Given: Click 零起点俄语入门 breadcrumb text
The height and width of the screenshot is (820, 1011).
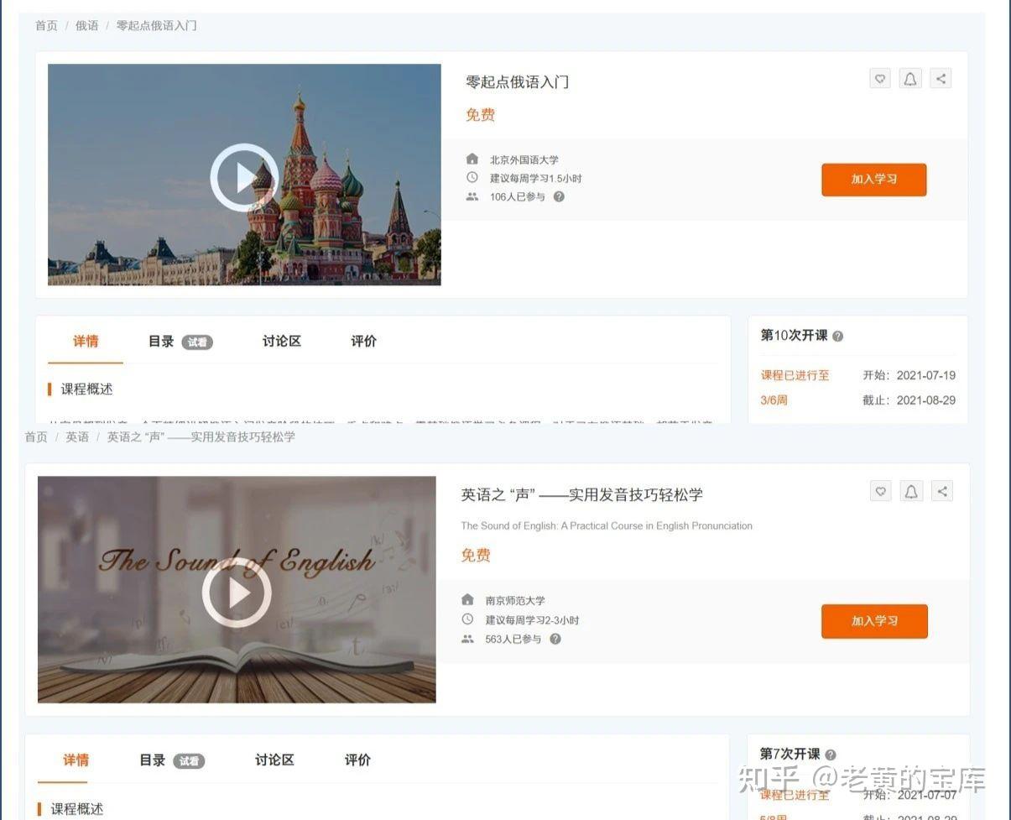Looking at the screenshot, I should [x=157, y=25].
